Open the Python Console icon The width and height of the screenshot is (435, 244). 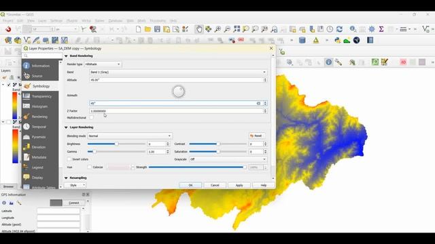point(337,41)
